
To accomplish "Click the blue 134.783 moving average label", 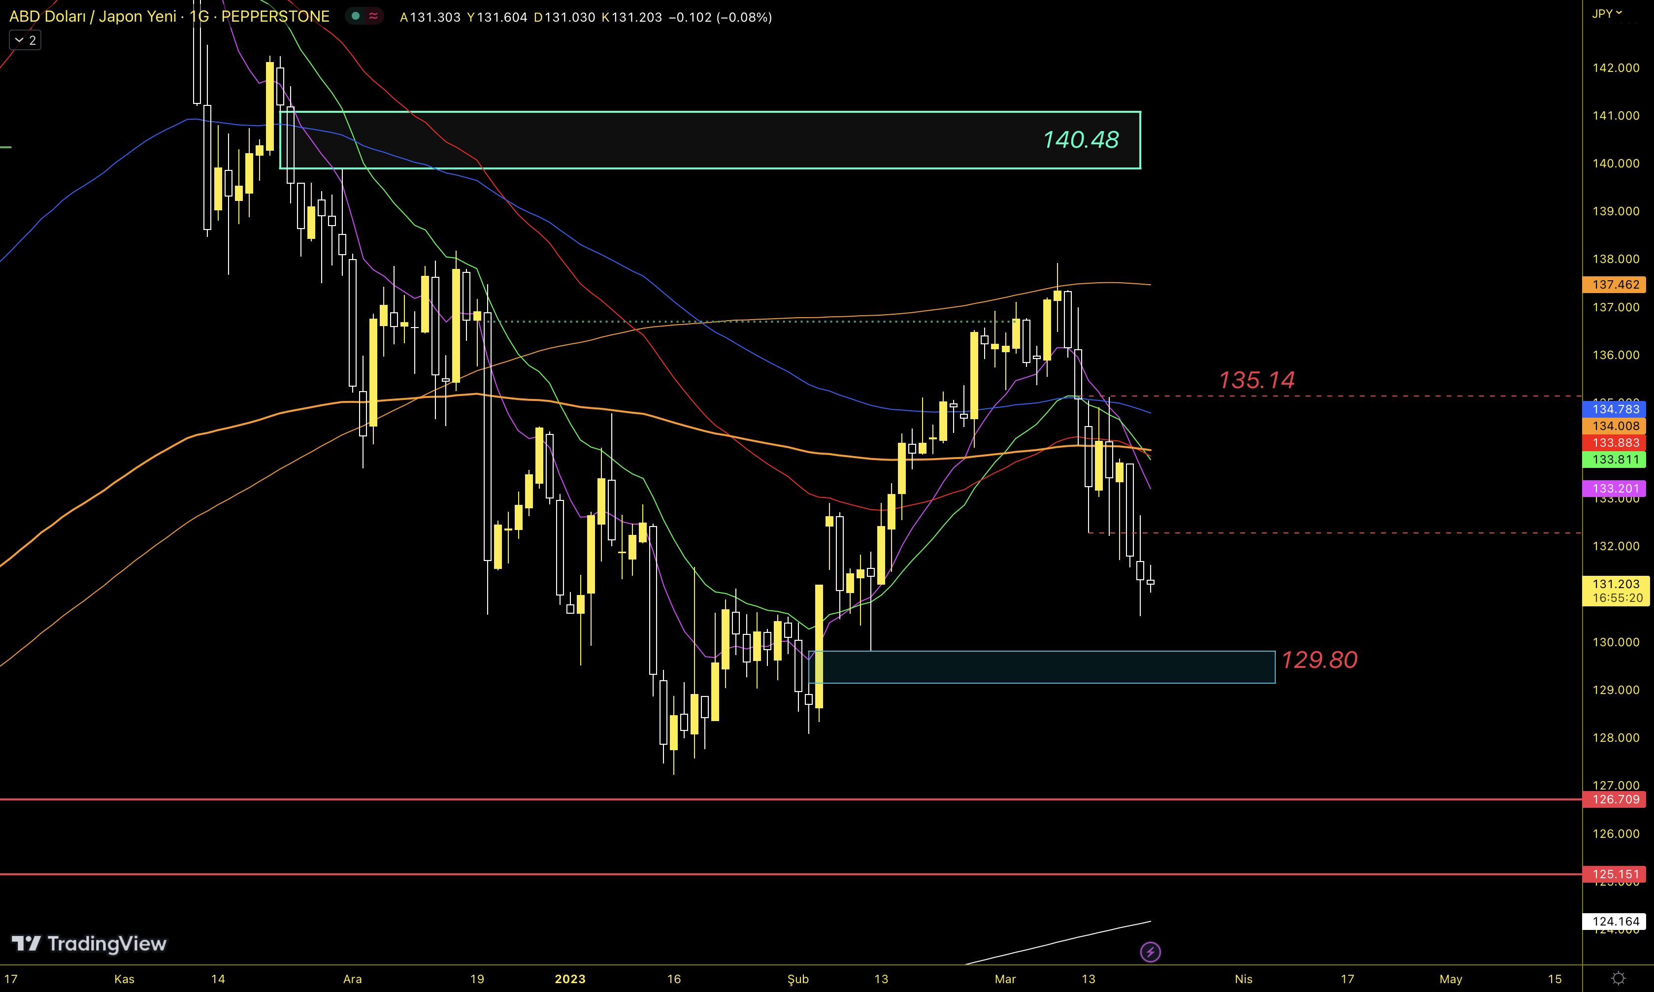I will click(x=1615, y=409).
